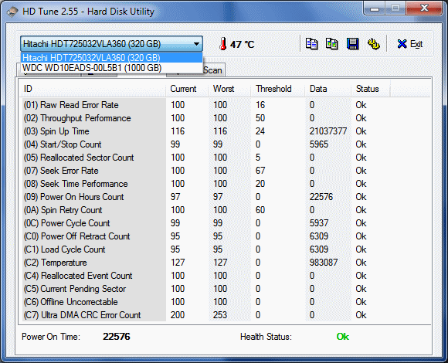Click the Data column header

click(328, 89)
